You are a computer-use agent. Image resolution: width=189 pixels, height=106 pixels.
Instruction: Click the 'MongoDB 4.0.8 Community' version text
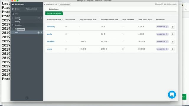(x=166, y=4)
